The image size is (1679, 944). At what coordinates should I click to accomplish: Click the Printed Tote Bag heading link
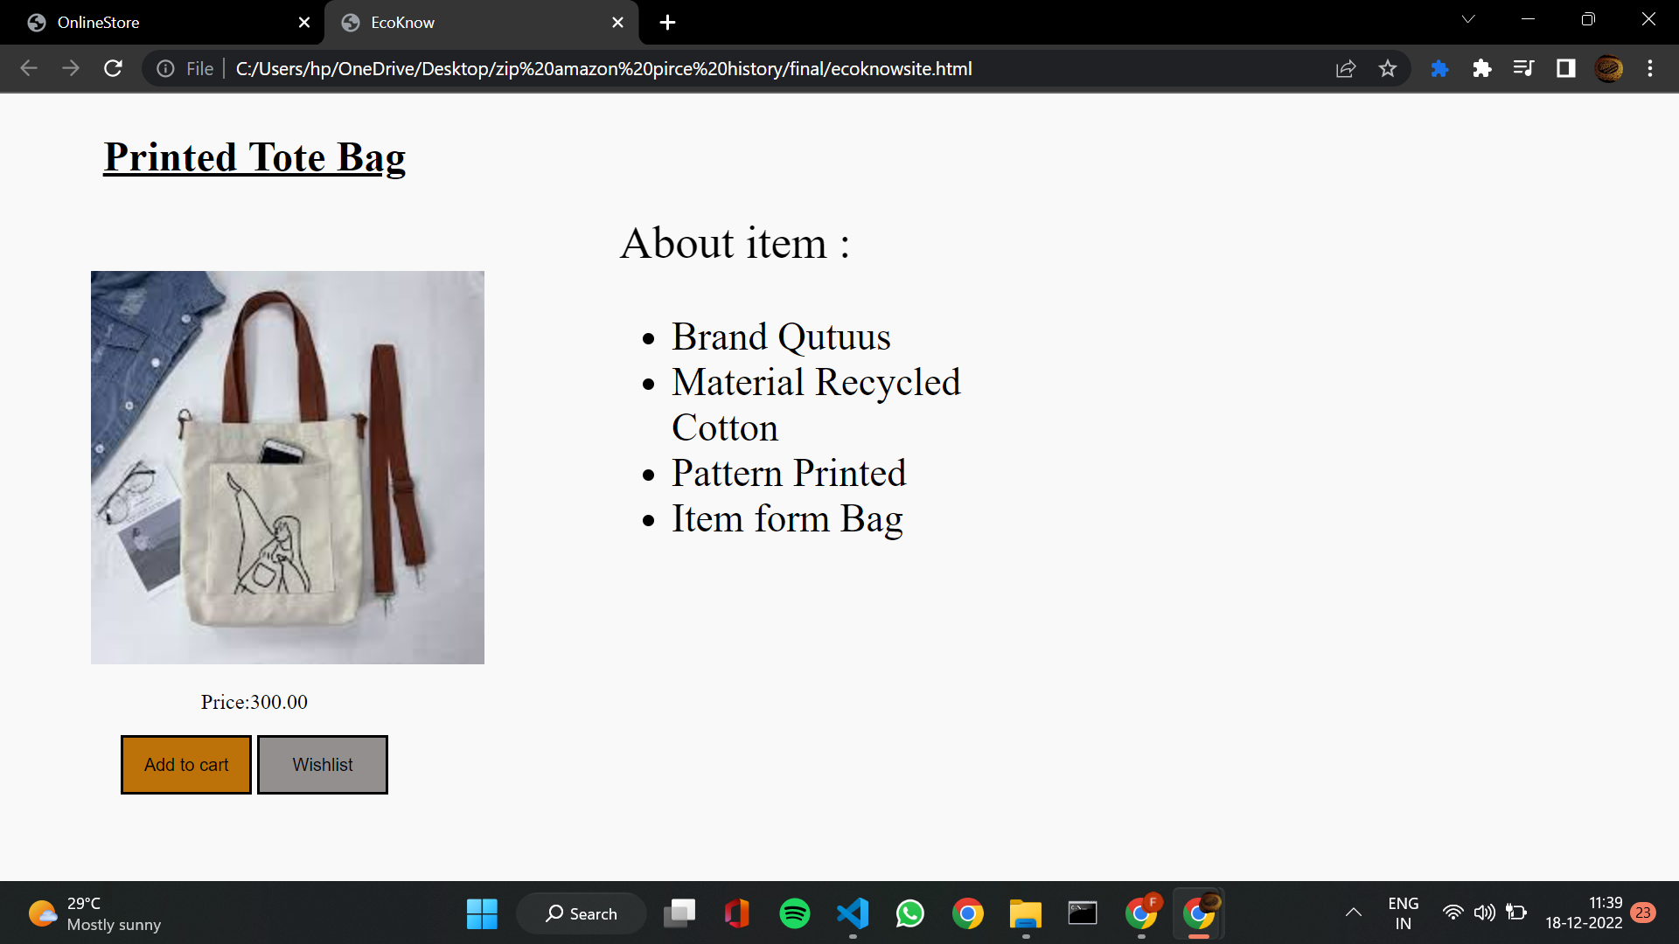pyautogui.click(x=254, y=157)
